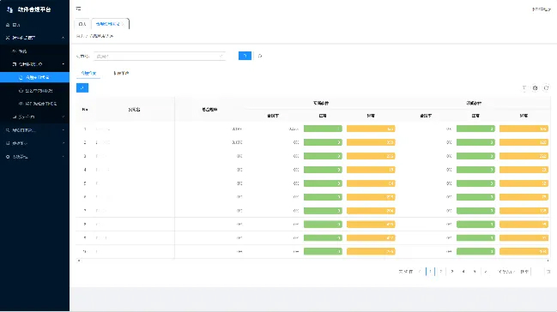This screenshot has width=557, height=312.
Task: Open the page size selector in the pagination
Action: pyautogui.click(x=506, y=272)
